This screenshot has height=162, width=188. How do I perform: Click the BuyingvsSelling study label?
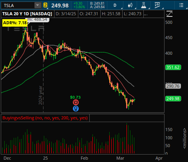tap(45, 118)
